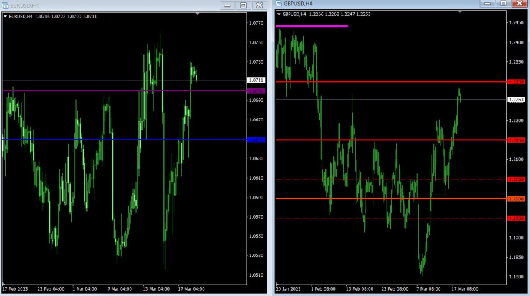
Task: Click the current price label 1.0711
Action: point(256,80)
